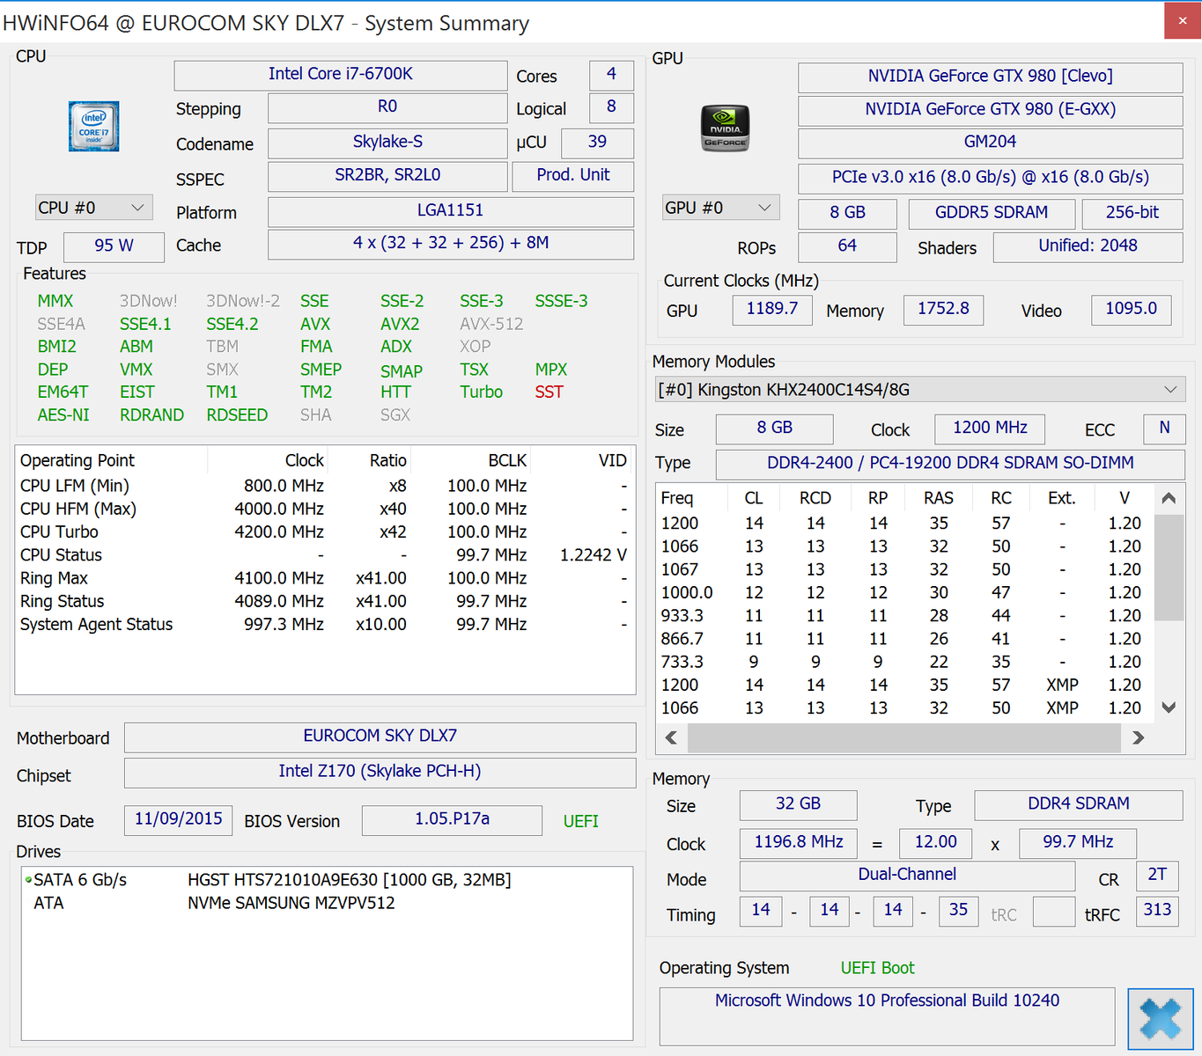Click the Windows 10 Professional Build field

887,1016
